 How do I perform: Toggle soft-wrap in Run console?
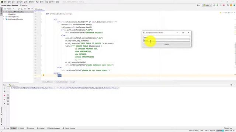click(8, 95)
